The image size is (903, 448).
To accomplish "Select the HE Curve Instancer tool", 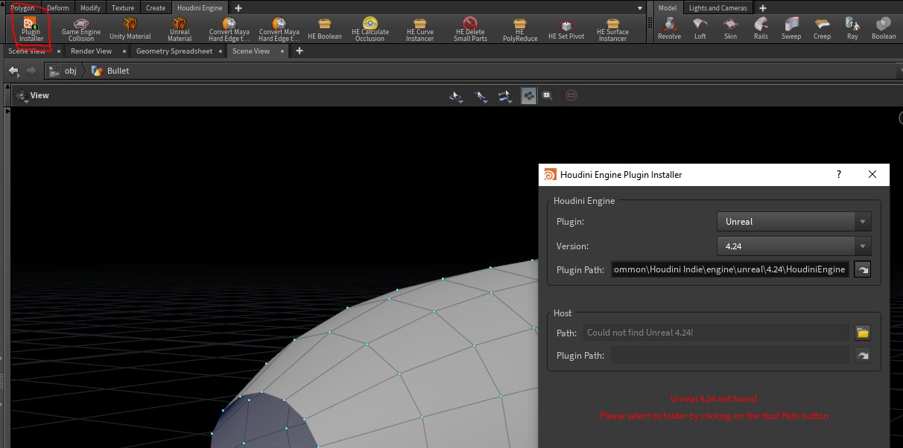I will pyautogui.click(x=419, y=30).
